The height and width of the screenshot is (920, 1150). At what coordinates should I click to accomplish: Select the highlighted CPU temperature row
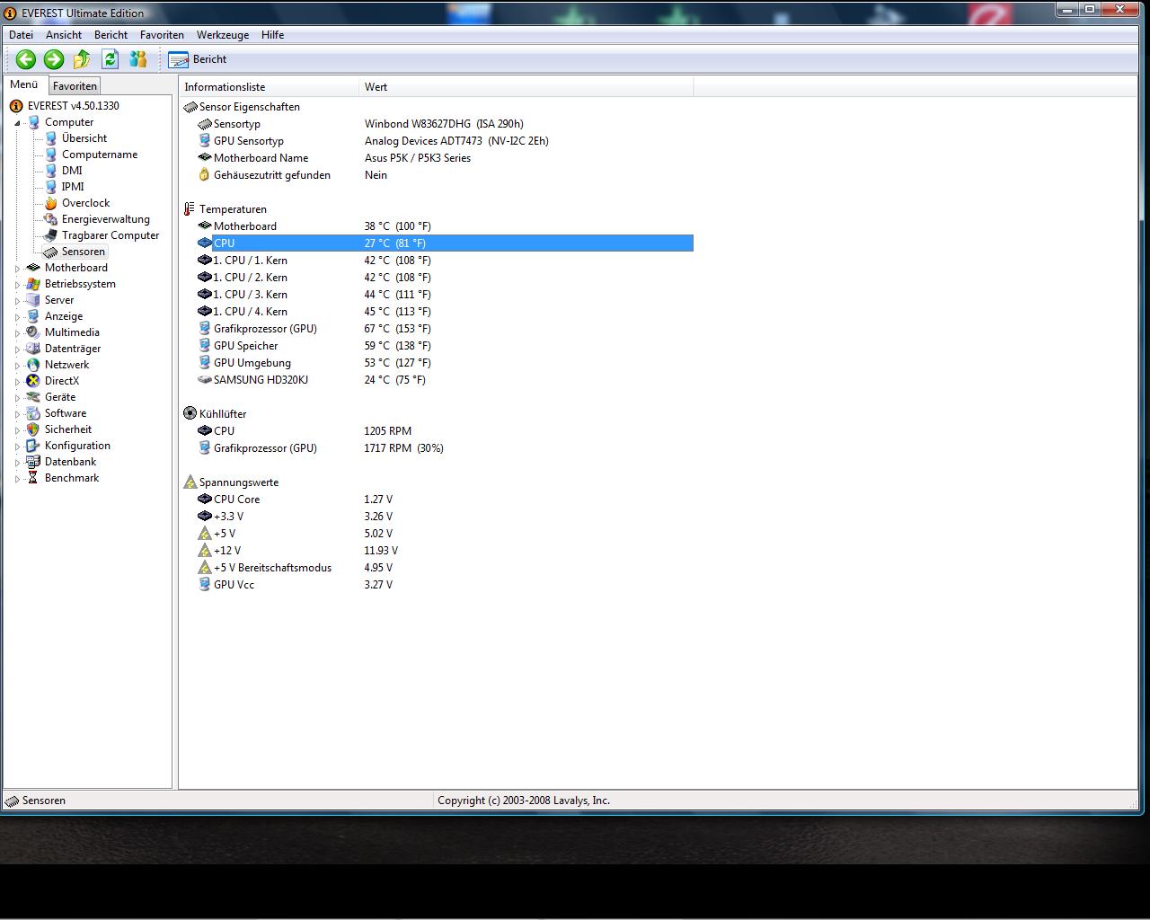(x=445, y=243)
